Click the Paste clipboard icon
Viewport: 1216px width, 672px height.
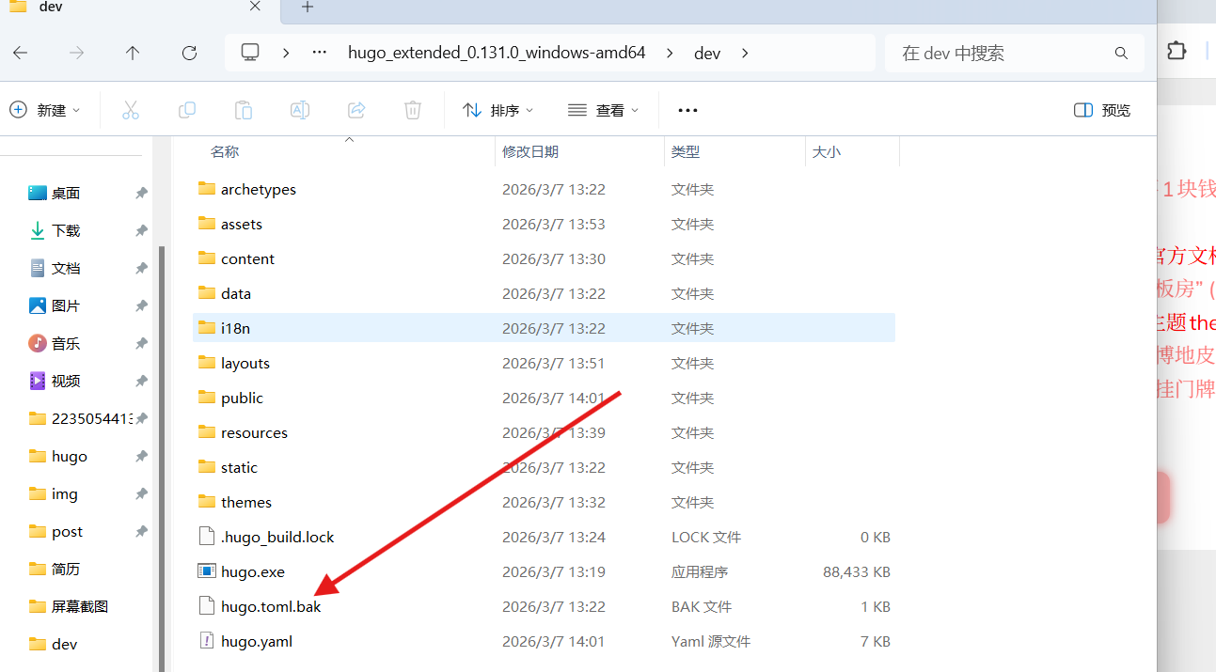point(244,110)
